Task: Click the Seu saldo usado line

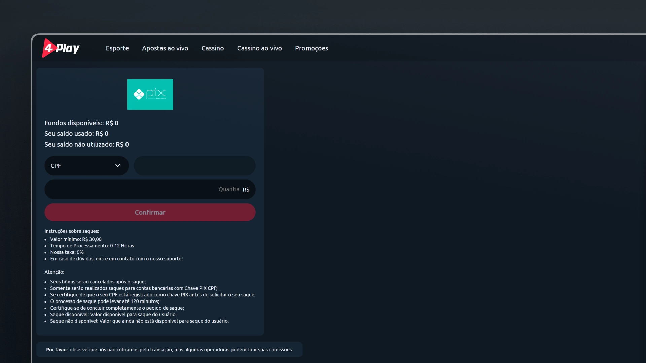Action: 76,134
